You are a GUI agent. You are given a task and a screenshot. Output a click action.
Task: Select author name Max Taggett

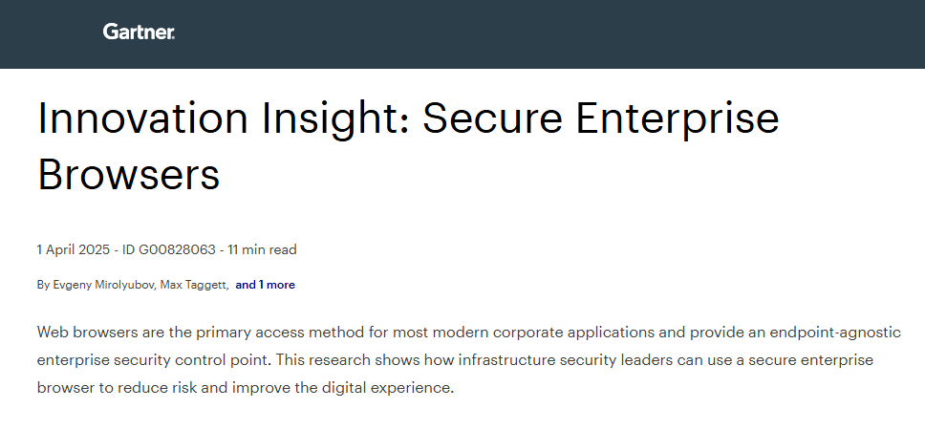click(x=193, y=285)
